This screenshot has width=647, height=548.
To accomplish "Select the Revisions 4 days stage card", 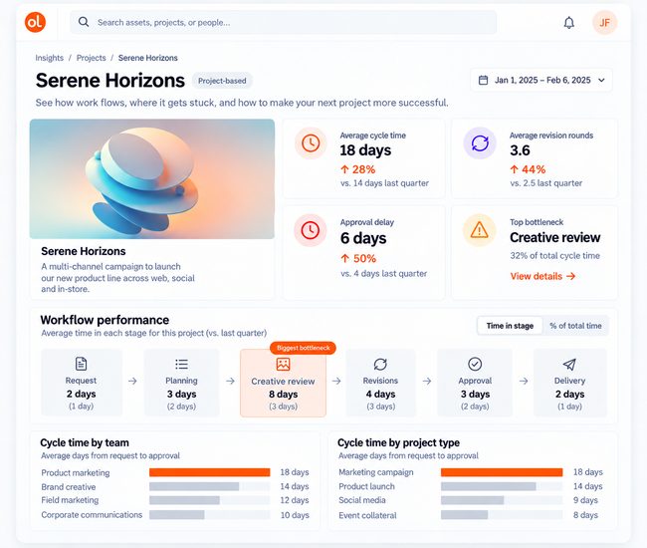I will point(381,382).
